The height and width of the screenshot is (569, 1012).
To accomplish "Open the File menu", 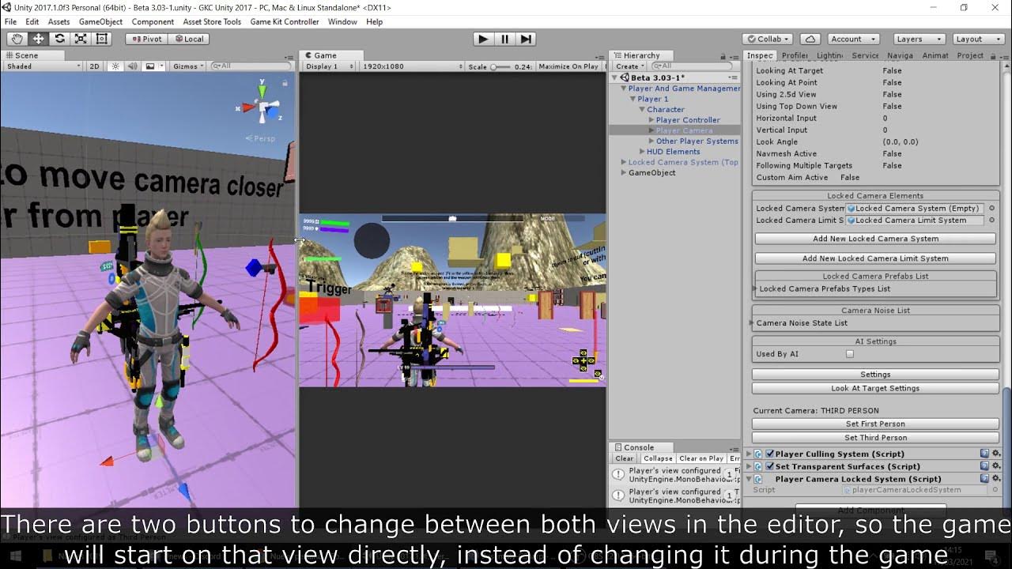I will click(x=11, y=21).
